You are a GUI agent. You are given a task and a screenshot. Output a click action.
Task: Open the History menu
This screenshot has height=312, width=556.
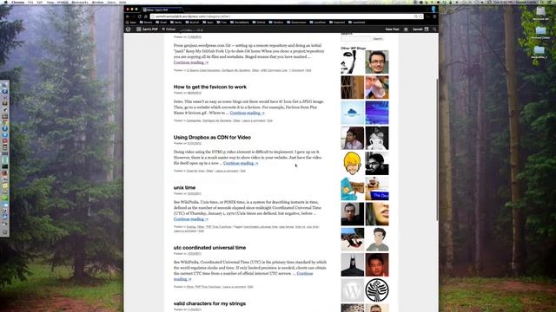(63, 2)
